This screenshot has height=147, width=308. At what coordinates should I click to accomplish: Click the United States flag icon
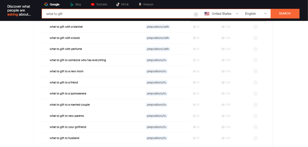click(x=207, y=14)
